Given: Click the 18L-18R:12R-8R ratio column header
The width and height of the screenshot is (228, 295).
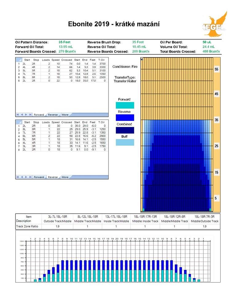Looking at the screenshot, I should pos(175,217).
